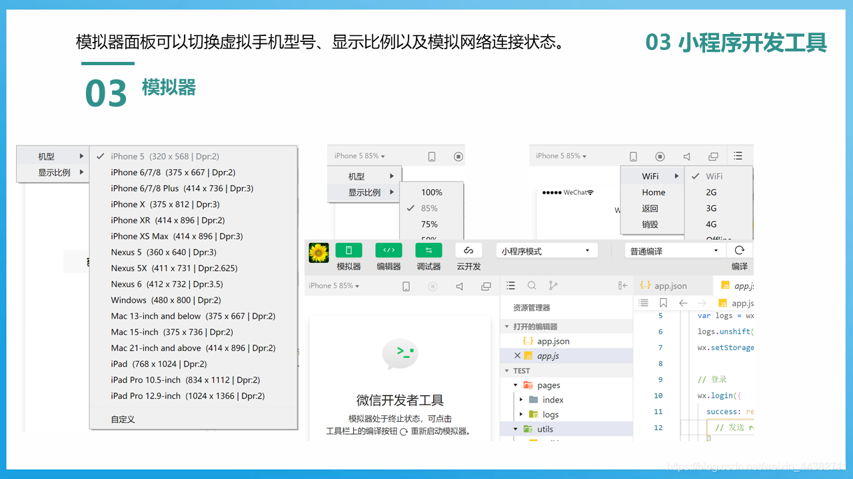
Task: Click the sunflower user avatar in DevTools toolbar
Action: tap(319, 253)
